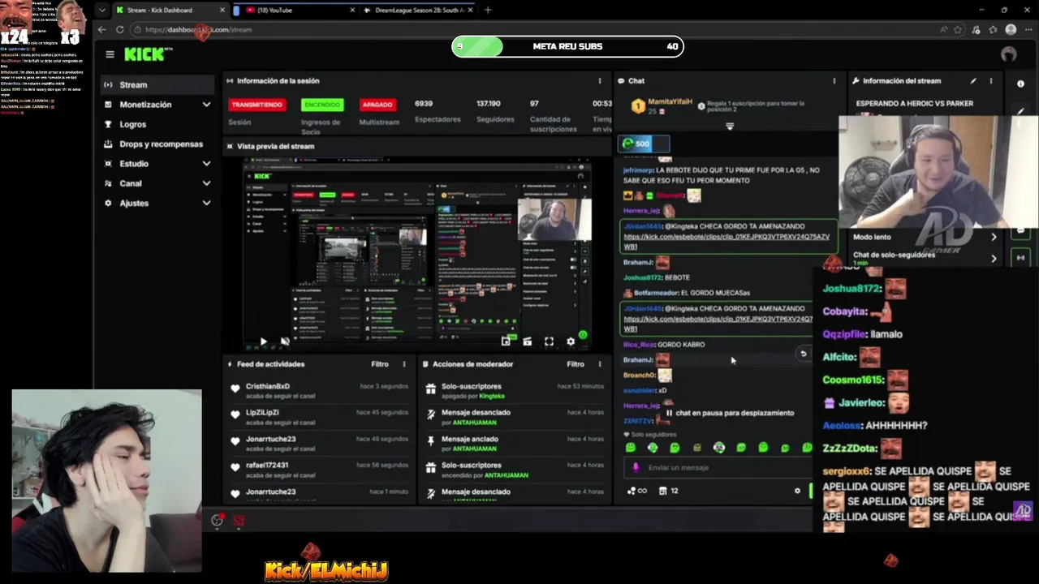This screenshot has height=584, width=1039.
Task: Open a new browser tab
Action: (x=488, y=10)
